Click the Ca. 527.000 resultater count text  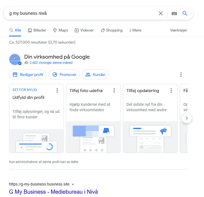pyautogui.click(x=42, y=42)
